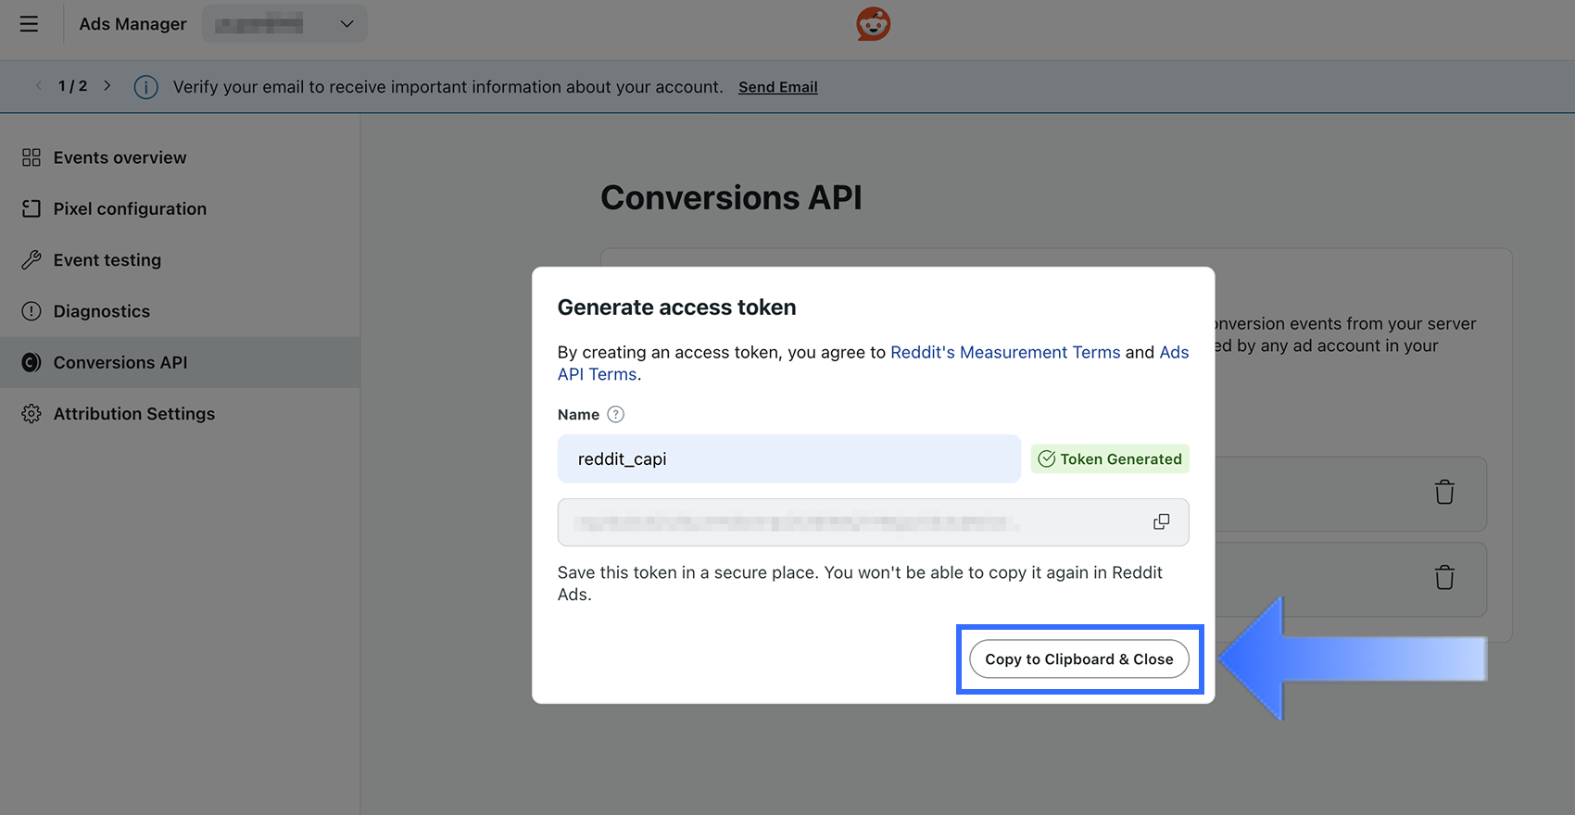Click the Send Email link

(x=777, y=87)
